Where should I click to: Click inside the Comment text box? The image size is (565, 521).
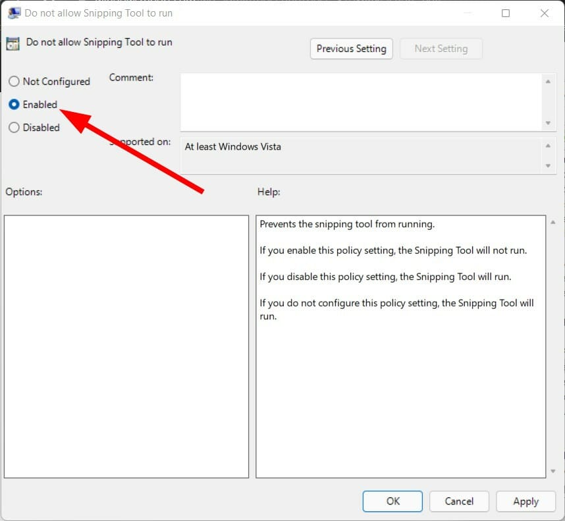pos(361,102)
